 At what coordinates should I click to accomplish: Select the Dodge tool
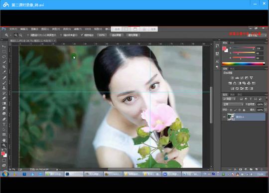4,114
